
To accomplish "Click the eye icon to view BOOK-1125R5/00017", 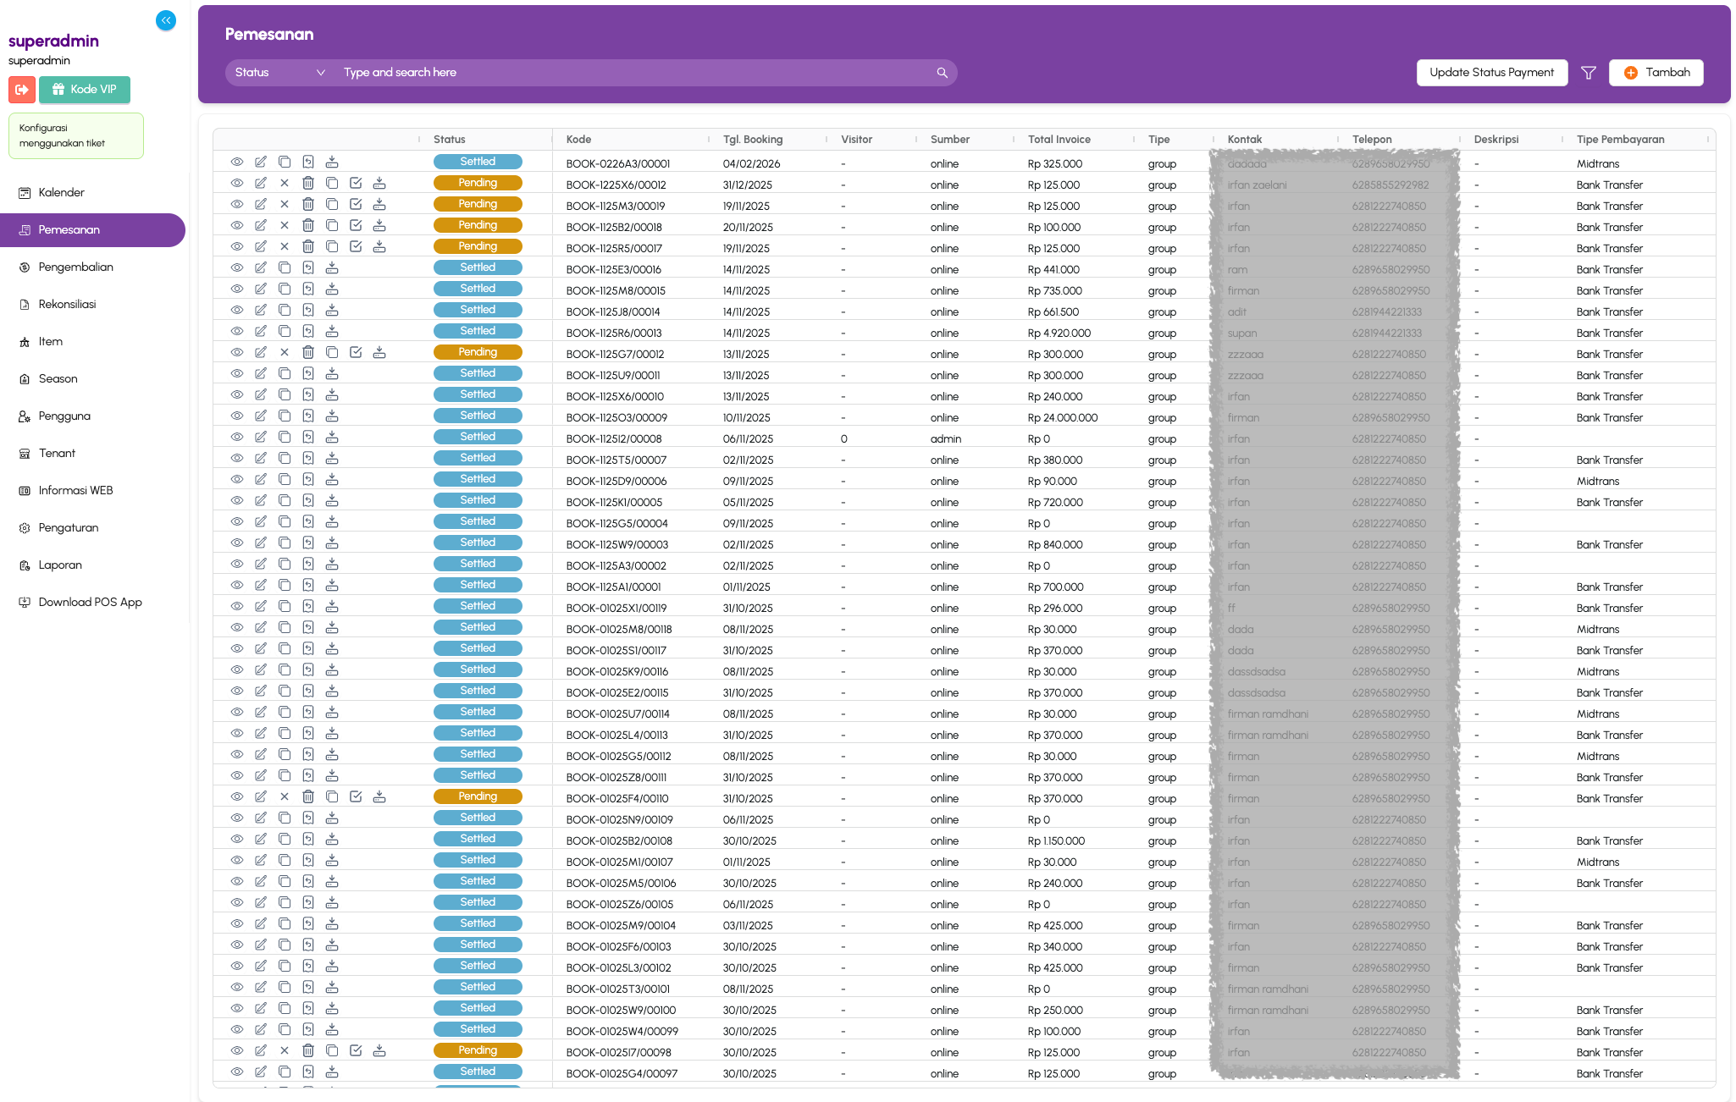I will coord(238,246).
